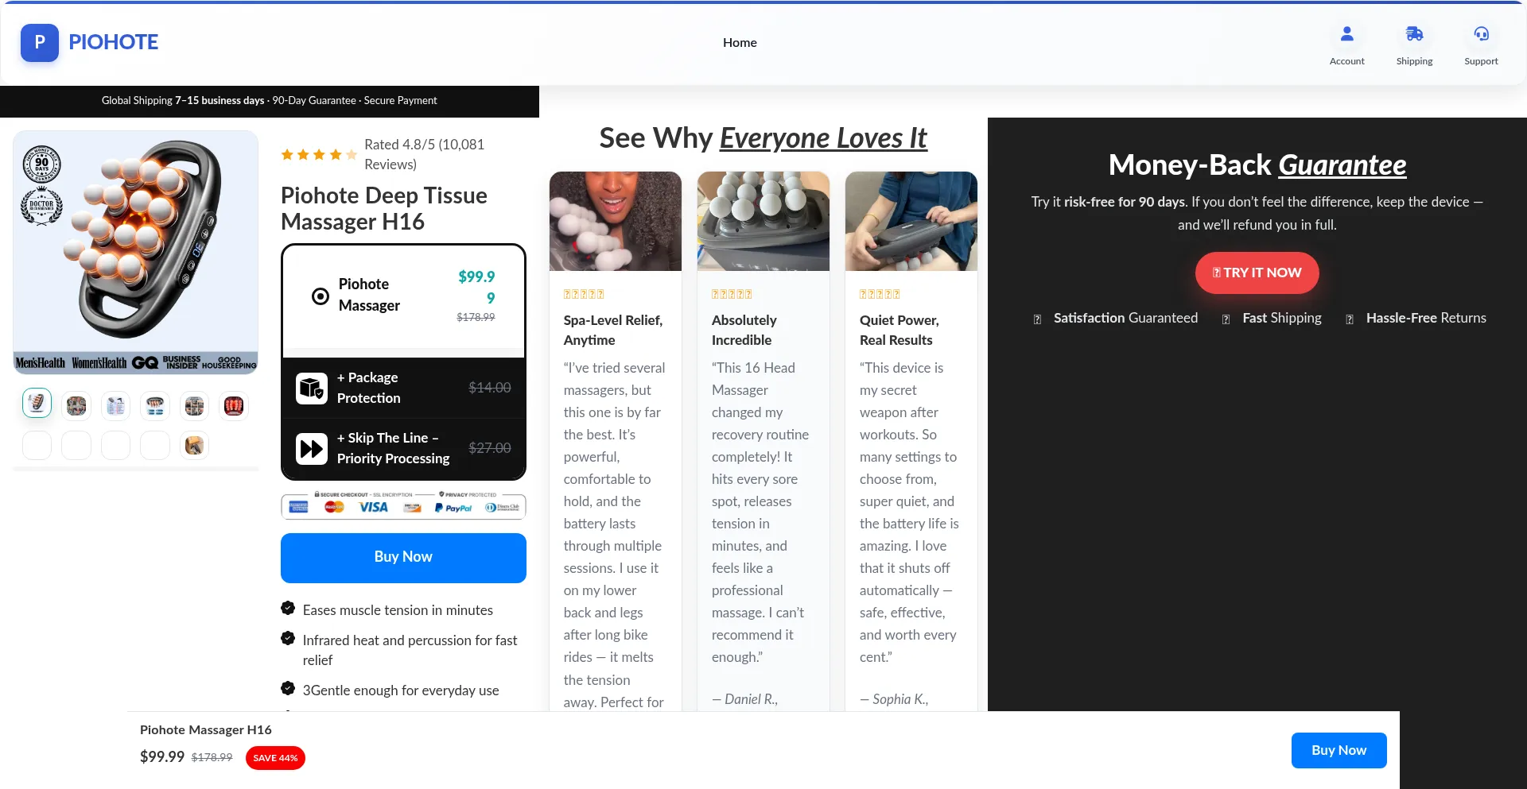Click "Hassle-Free Returns" text
Viewport: 1527px width, 789px height.
(1426, 318)
